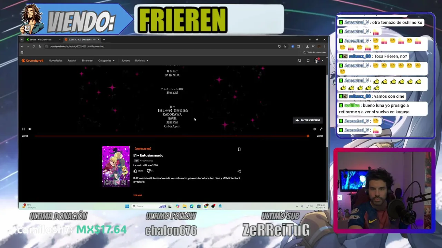Open a new browser tab
The image size is (442, 248).
coord(104,40)
